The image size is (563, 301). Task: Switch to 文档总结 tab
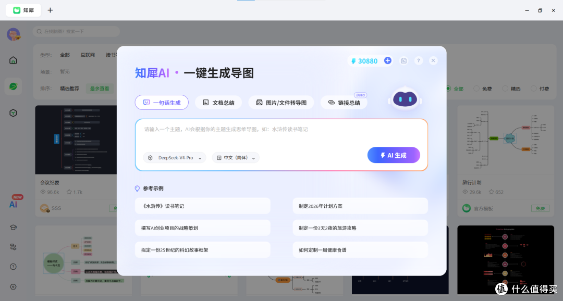click(x=218, y=103)
